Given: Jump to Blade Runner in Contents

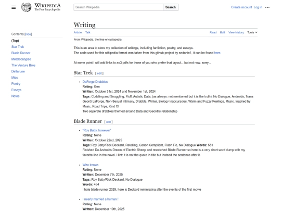Looking at the screenshot, I should coord(21,53).
